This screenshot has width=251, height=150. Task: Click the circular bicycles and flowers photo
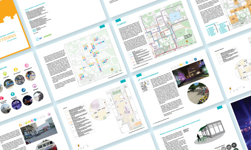click(198, 93)
